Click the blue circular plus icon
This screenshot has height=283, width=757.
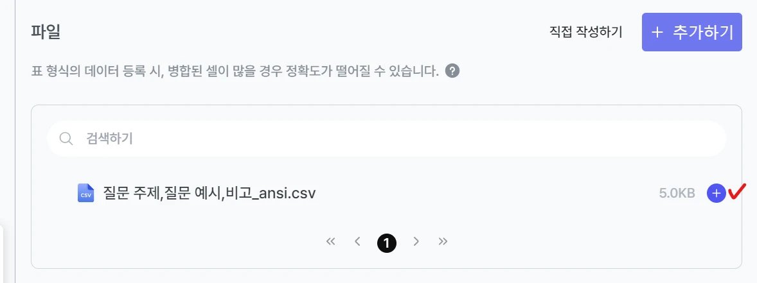tap(717, 193)
